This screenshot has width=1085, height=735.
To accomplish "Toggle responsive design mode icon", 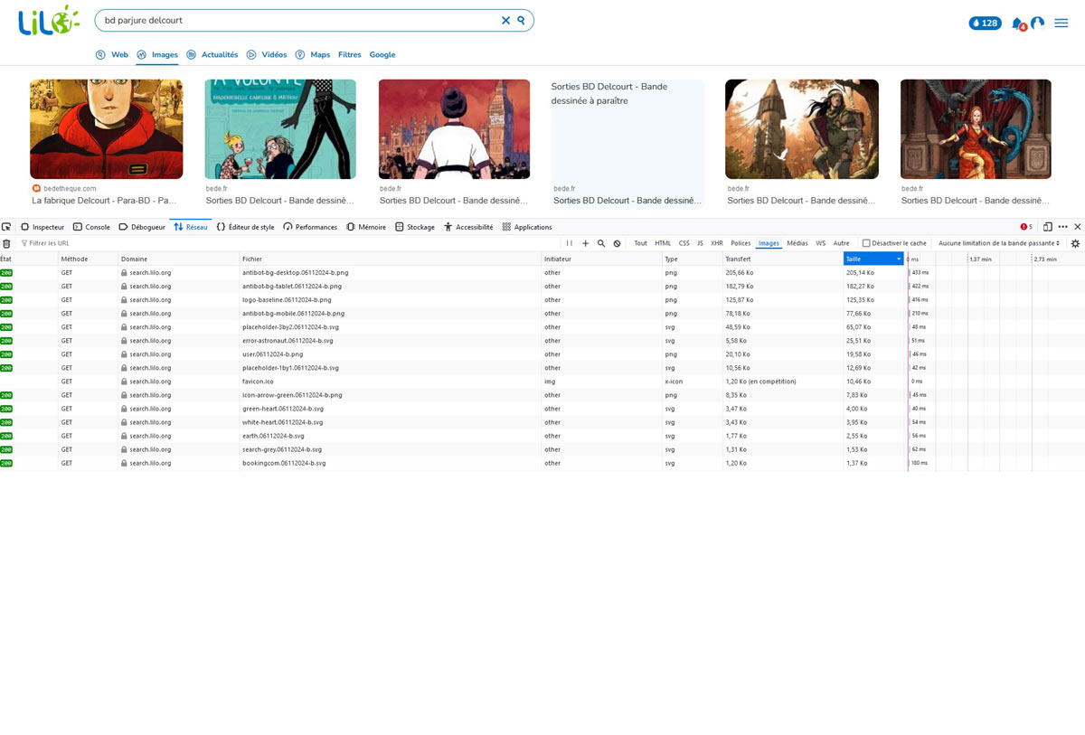I will tap(1048, 227).
